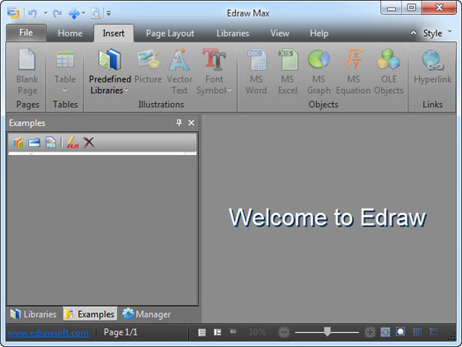Insert OLE Objects
The height and width of the screenshot is (347, 462).
(x=389, y=72)
